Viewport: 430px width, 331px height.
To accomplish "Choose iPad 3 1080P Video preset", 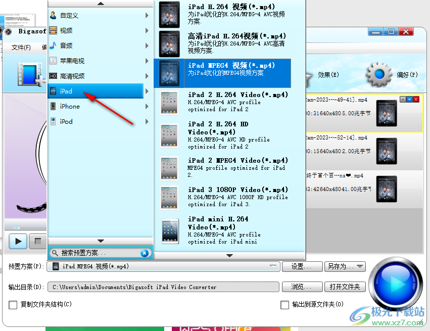I will (222, 197).
